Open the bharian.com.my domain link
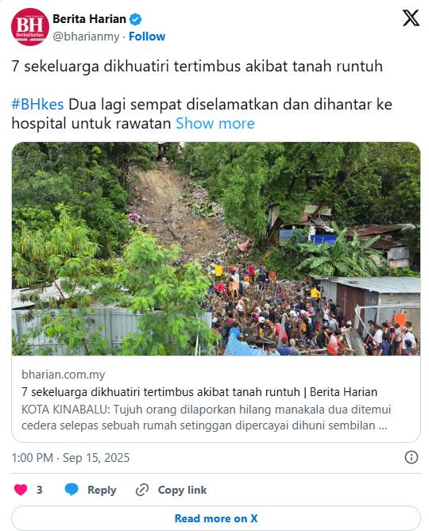Screen dimensions: 429x531 (63, 375)
